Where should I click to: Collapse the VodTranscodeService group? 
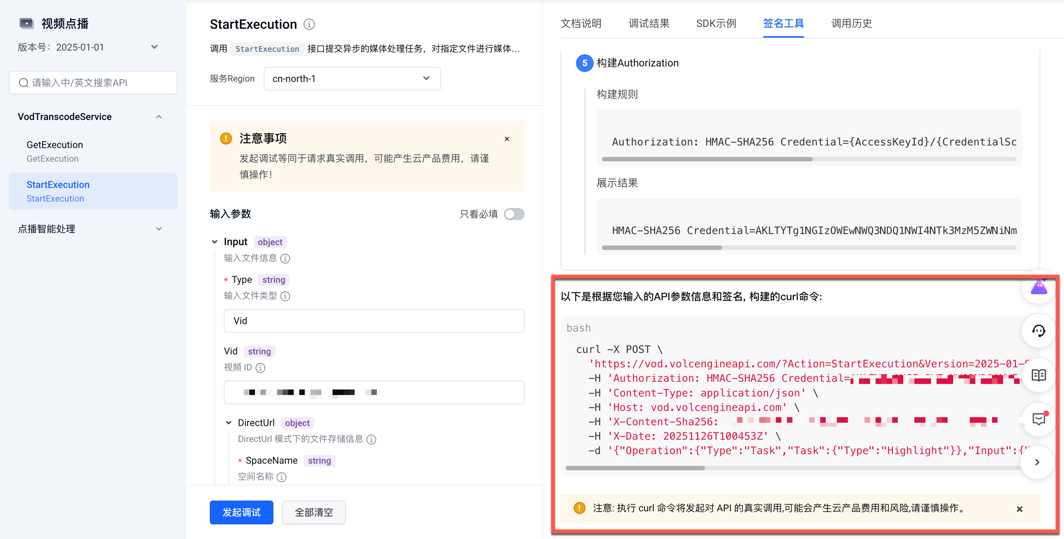158,117
